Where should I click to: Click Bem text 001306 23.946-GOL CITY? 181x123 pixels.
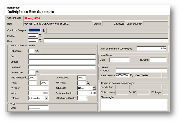click(x=47, y=24)
